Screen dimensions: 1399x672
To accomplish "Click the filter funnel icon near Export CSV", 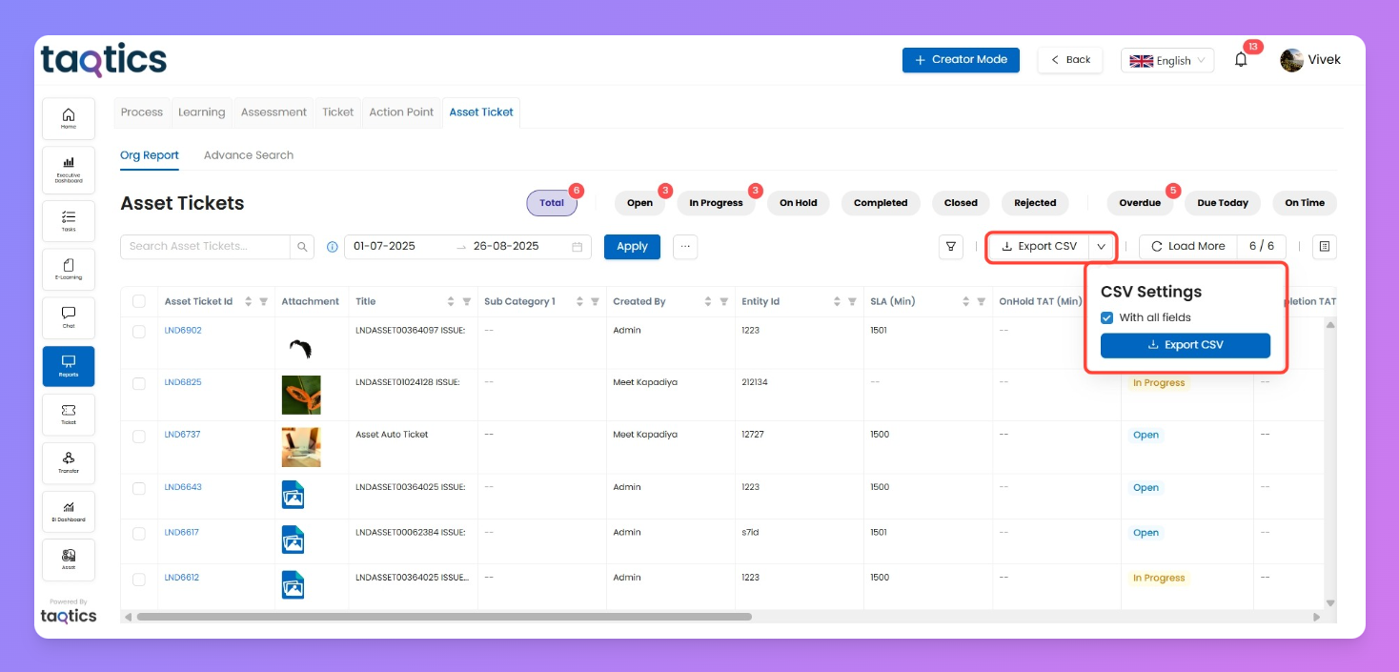I will click(x=950, y=247).
